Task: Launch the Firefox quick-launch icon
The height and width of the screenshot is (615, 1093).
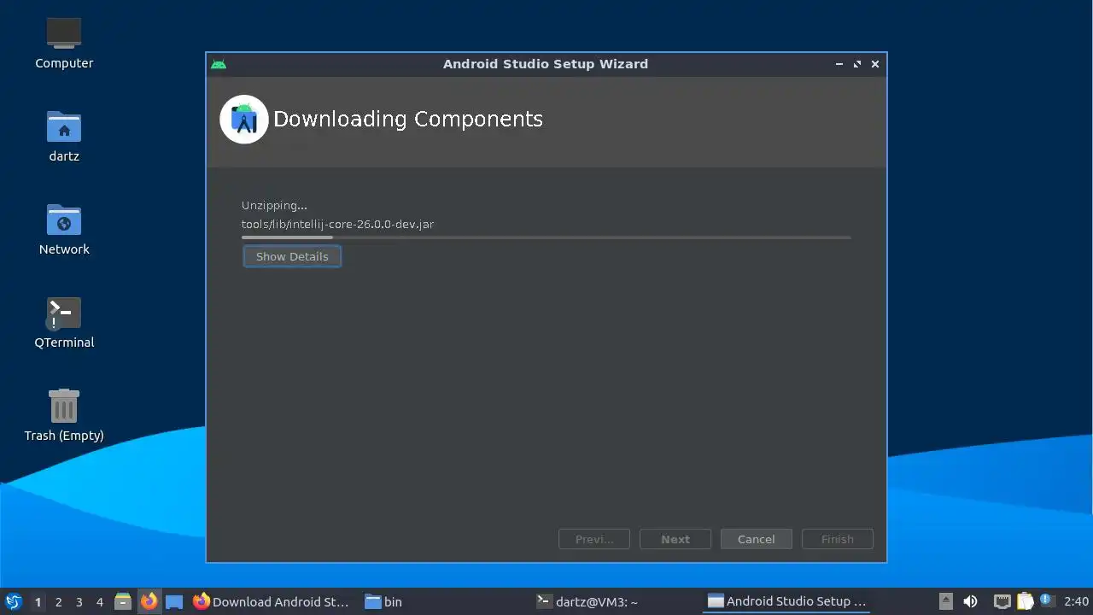Action: click(149, 601)
